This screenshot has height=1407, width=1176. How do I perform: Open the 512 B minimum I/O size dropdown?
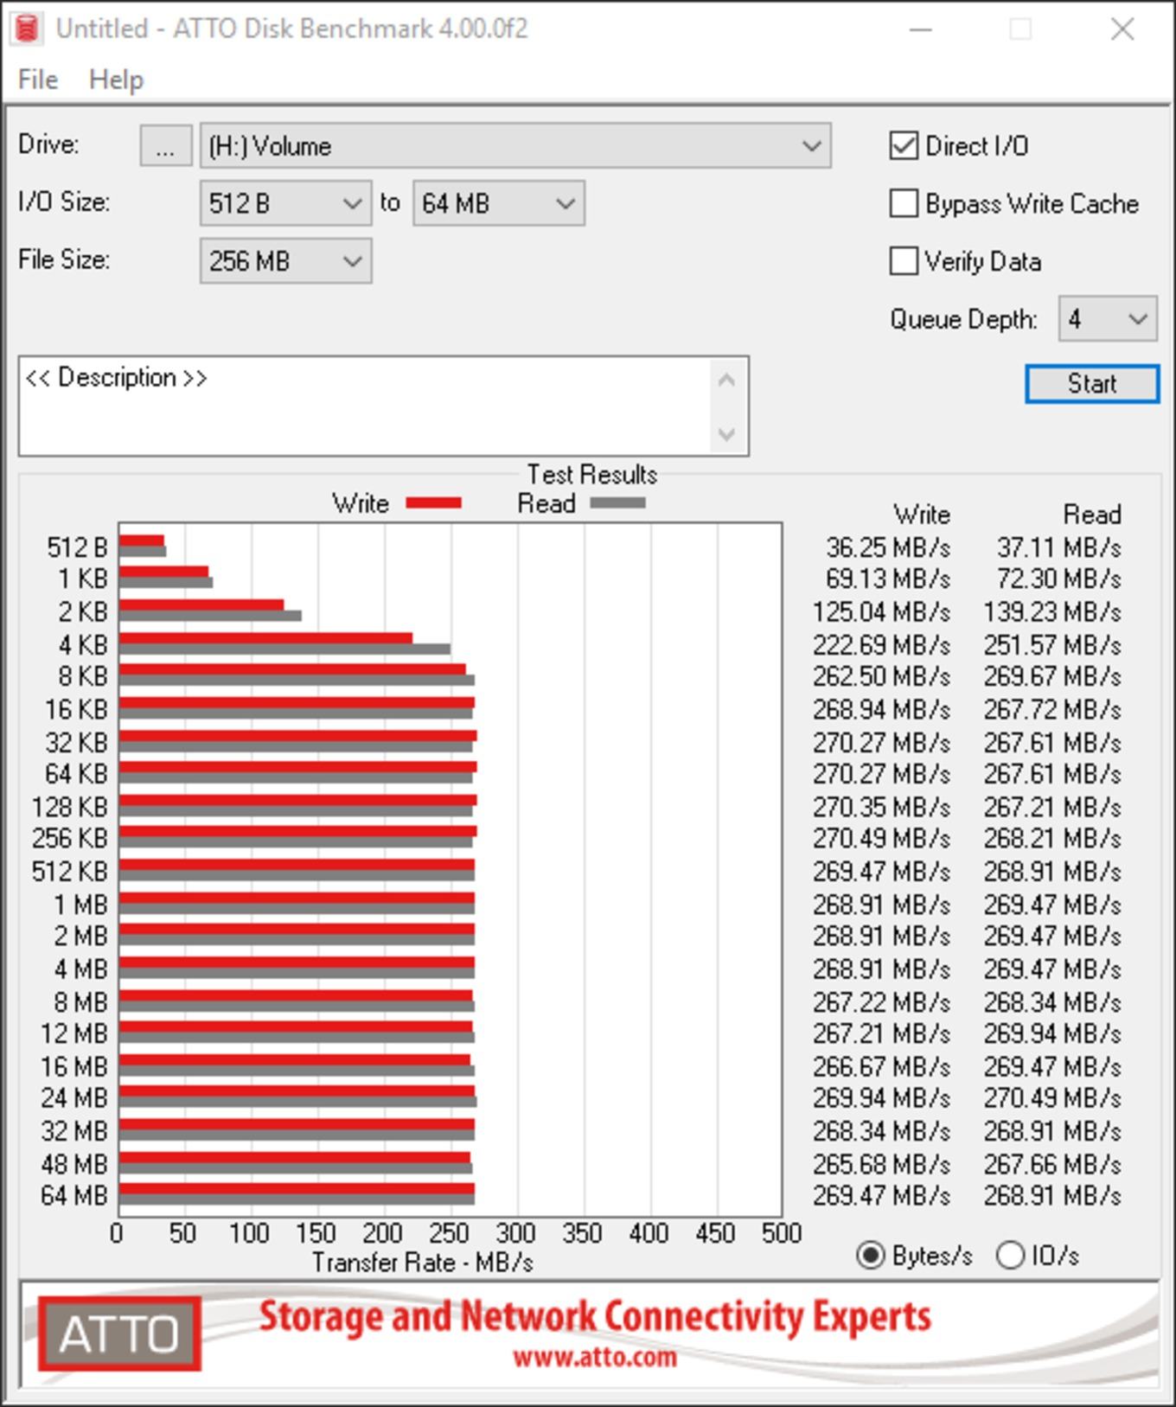click(x=285, y=204)
